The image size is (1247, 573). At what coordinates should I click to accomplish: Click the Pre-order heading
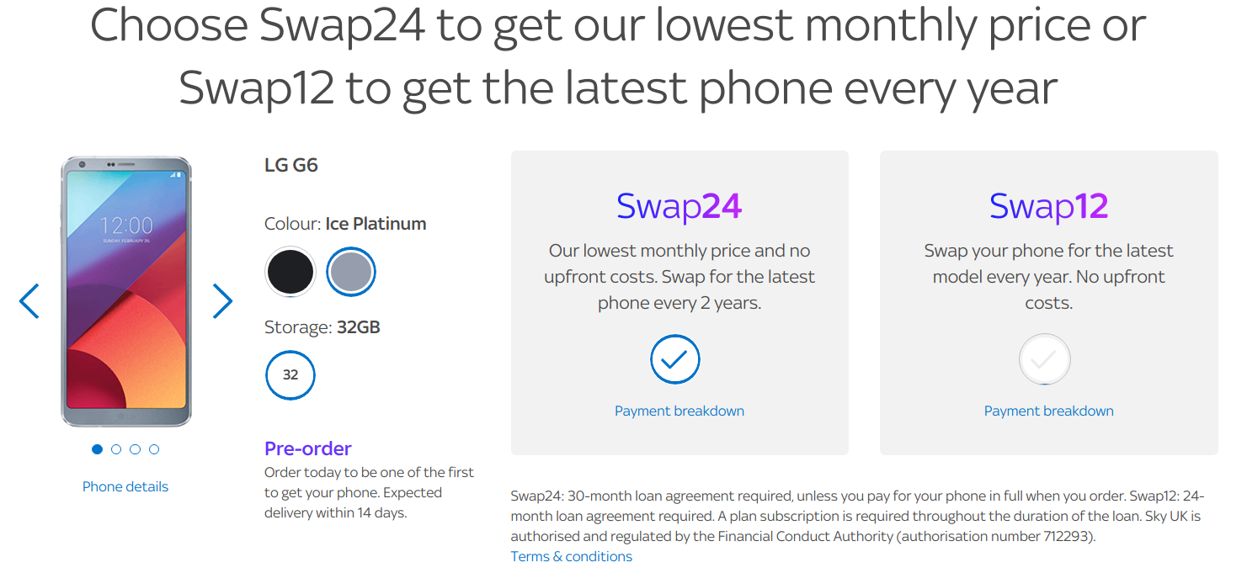308,448
